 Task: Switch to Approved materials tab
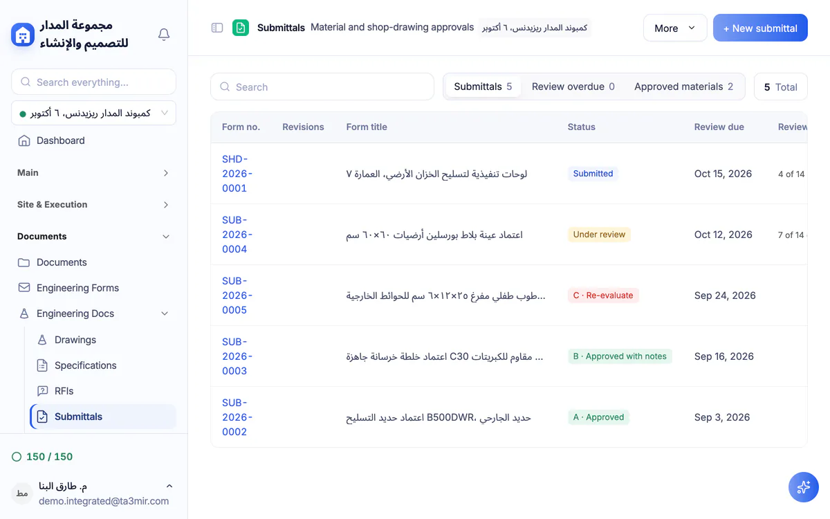click(x=683, y=86)
